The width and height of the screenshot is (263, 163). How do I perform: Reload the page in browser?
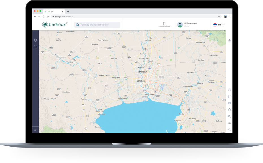[44, 17]
